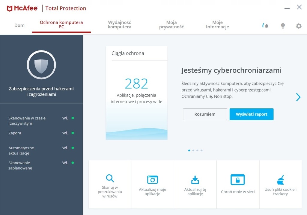Click the lightbulb tips icon

click(283, 26)
